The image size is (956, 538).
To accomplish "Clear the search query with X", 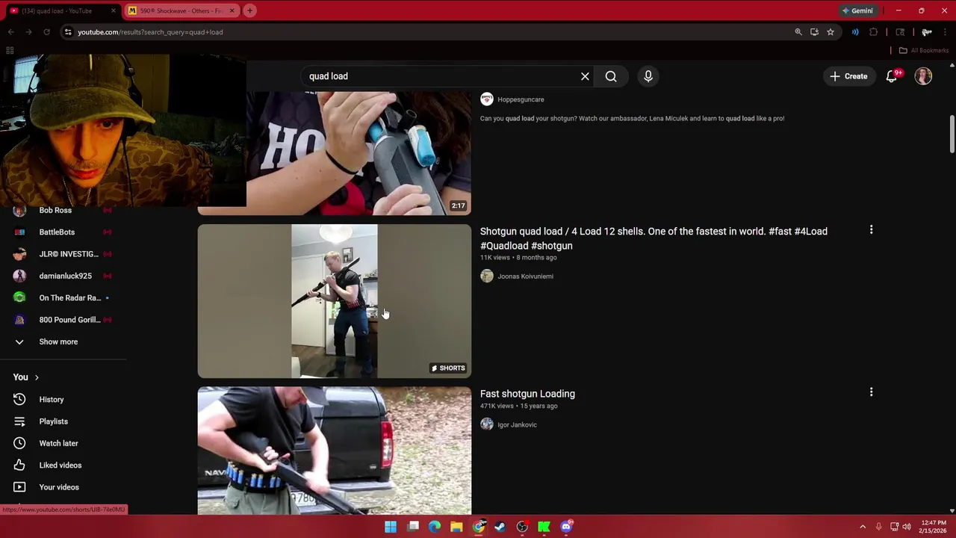I will (585, 76).
